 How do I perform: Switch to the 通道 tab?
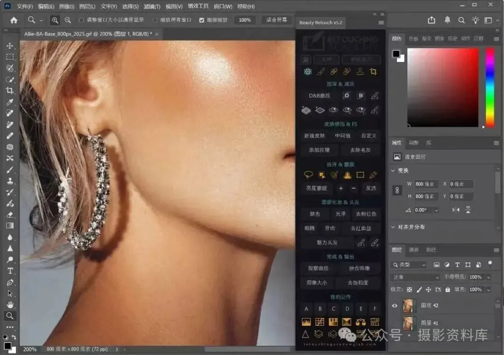413,250
